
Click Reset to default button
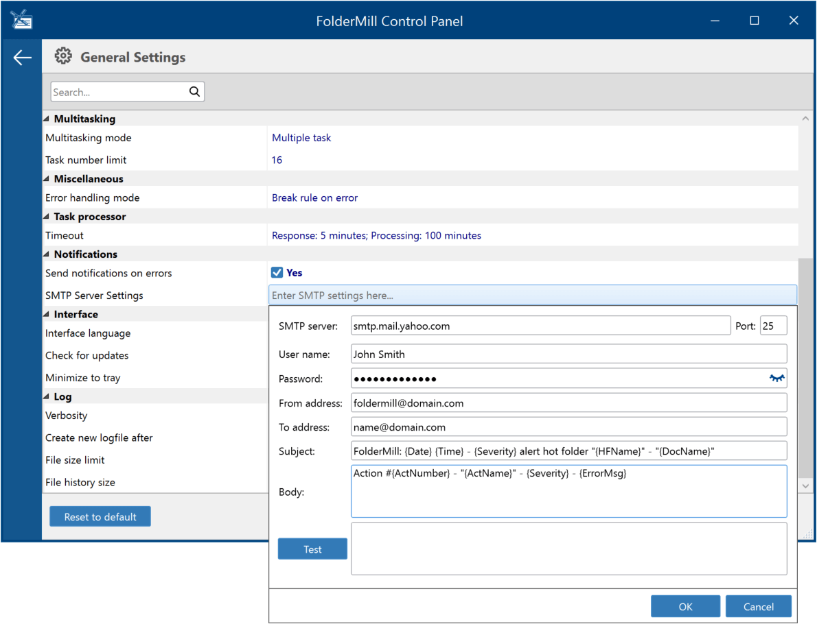pos(100,516)
